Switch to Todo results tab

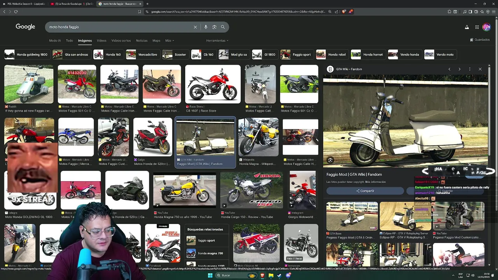coord(69,40)
